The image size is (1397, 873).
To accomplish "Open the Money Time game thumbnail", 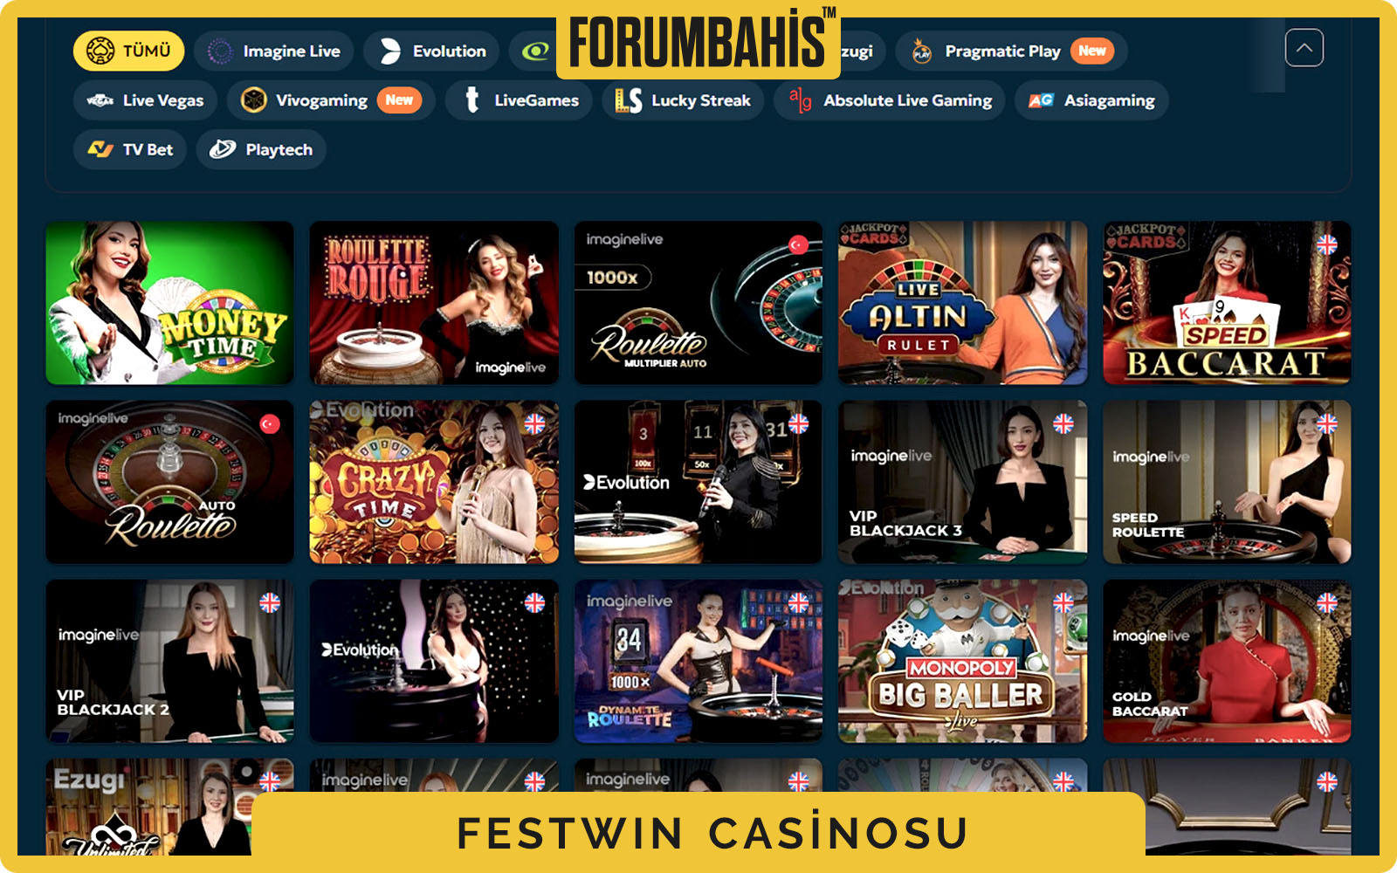I will point(170,303).
